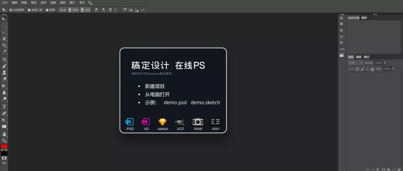
Task: Open the CSS side panel
Action: [x=342, y=49]
